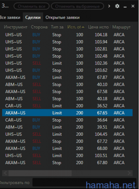The image size is (139, 189).
Task: Switch to the Все заявки tab
Action: (10, 18)
